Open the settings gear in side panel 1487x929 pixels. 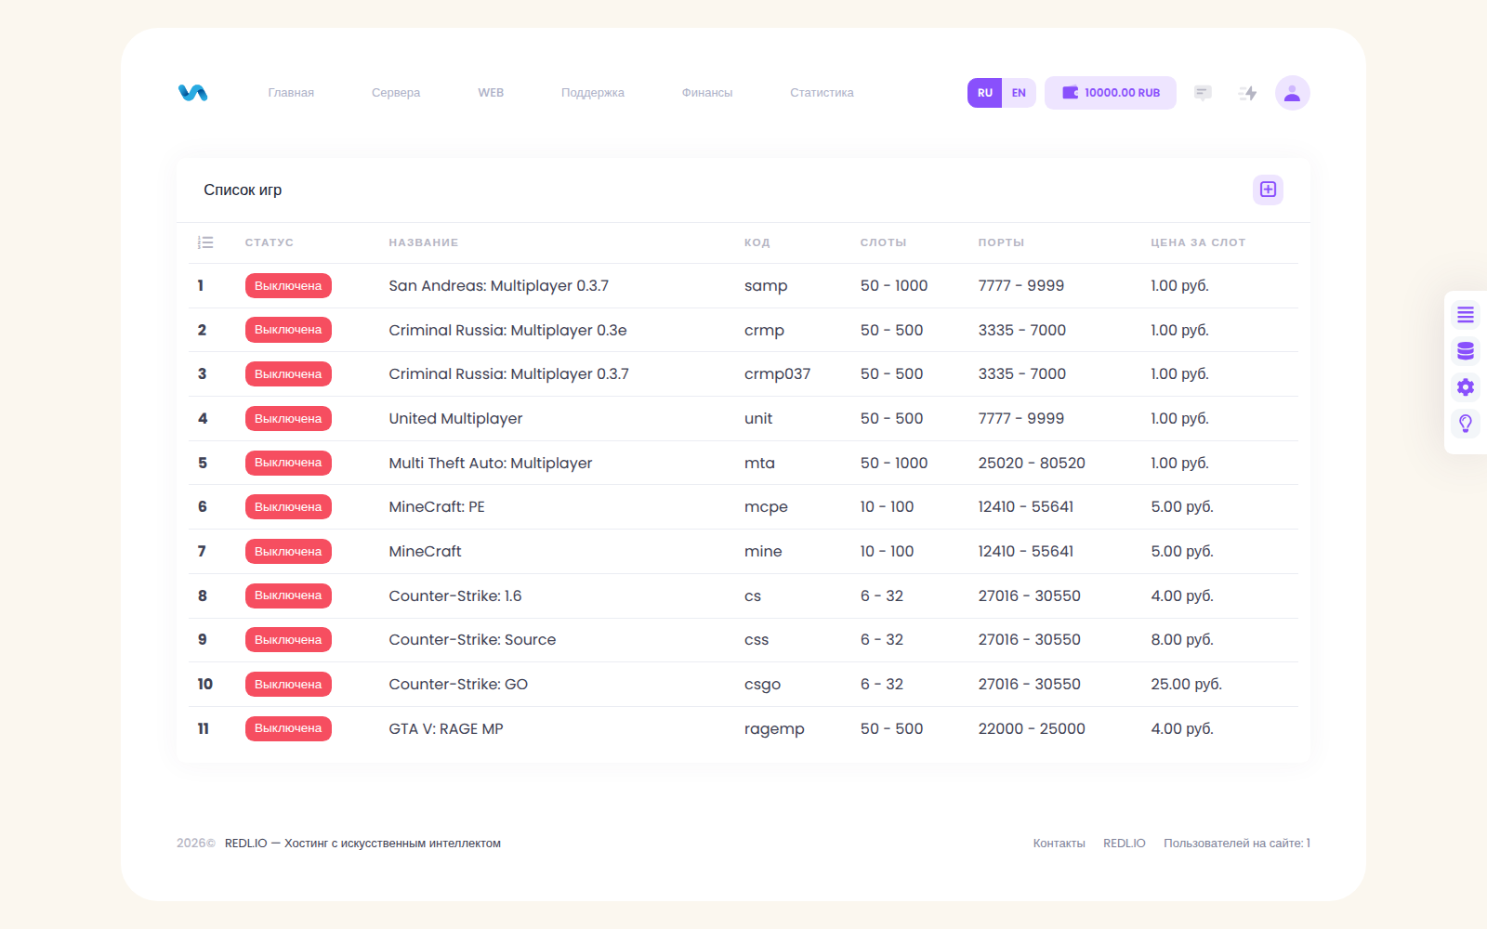1466,387
